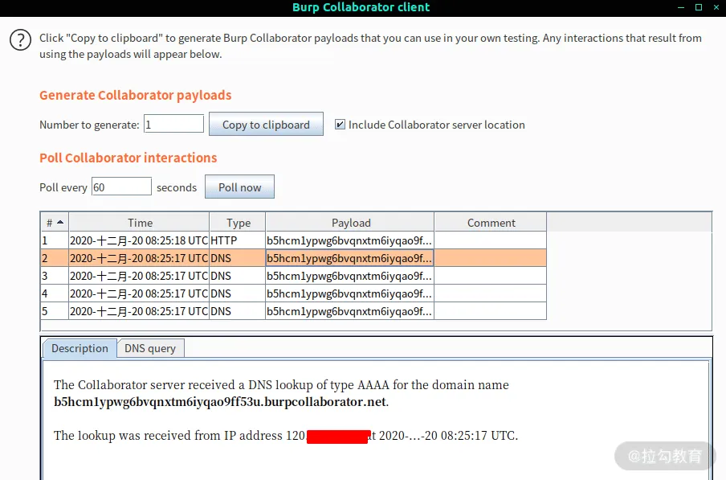Screen dimensions: 726x480
Task: Click the question mark help icon
Action: [x=20, y=40]
